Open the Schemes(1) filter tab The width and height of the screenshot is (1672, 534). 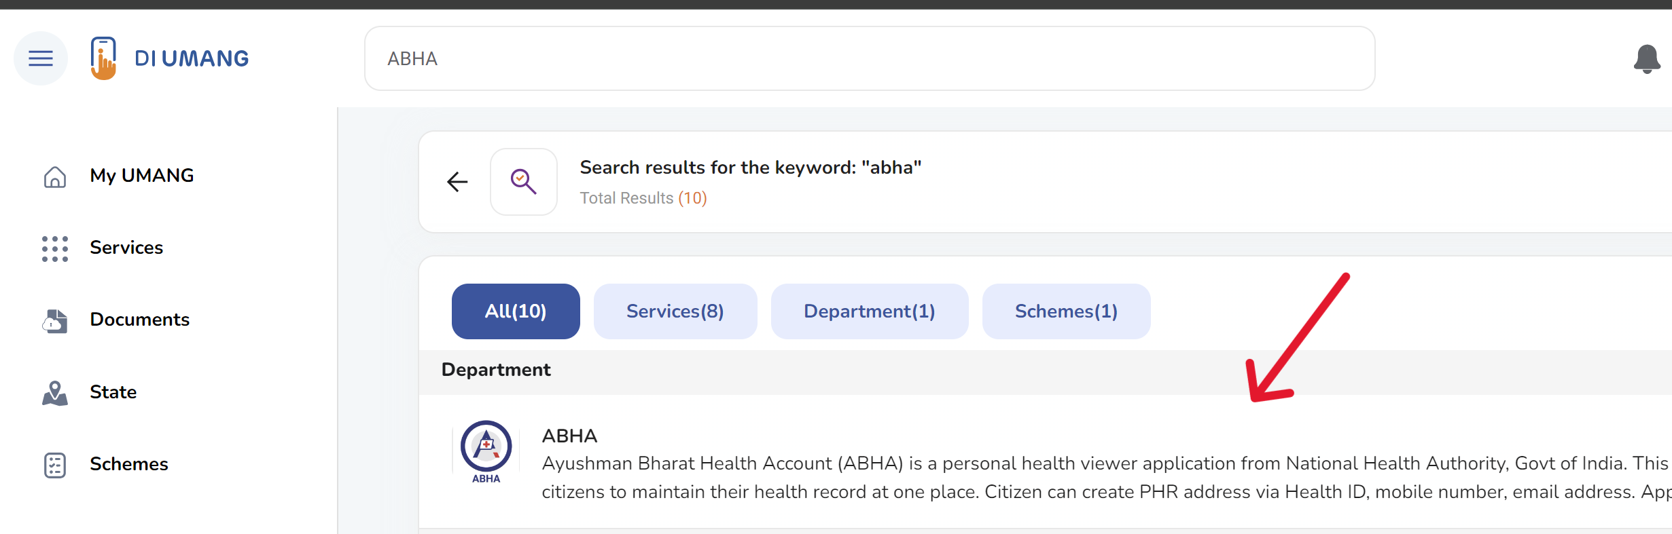tap(1065, 311)
